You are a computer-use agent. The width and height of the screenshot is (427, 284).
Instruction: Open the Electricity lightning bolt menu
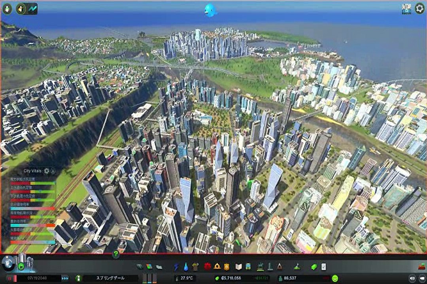click(176, 267)
